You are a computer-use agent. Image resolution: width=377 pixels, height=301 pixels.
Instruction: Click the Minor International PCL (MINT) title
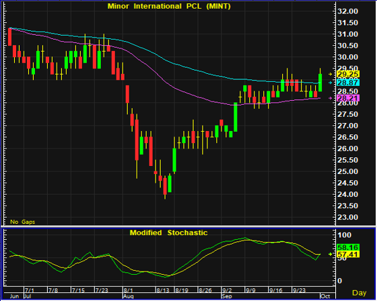[169, 6]
